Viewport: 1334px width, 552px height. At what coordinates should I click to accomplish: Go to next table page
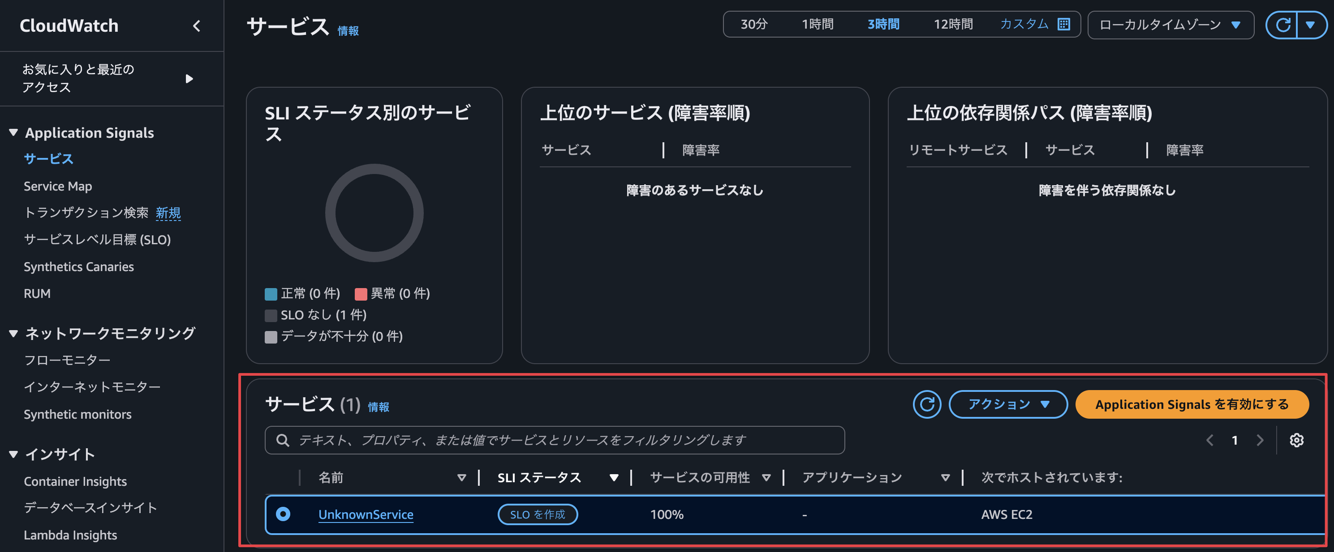1260,440
